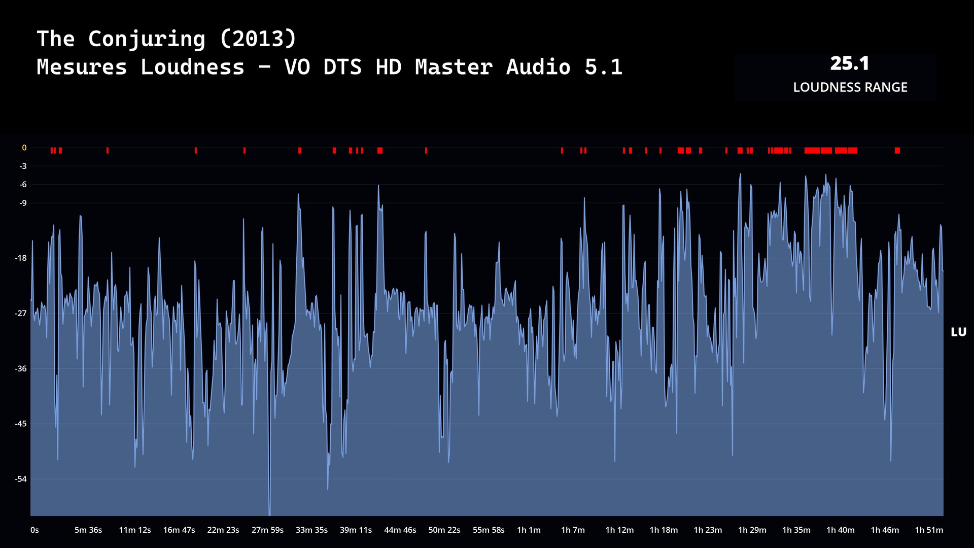Click the time axis label '11m 12s'
Screen dimensions: 974x548
pyautogui.click(x=135, y=530)
